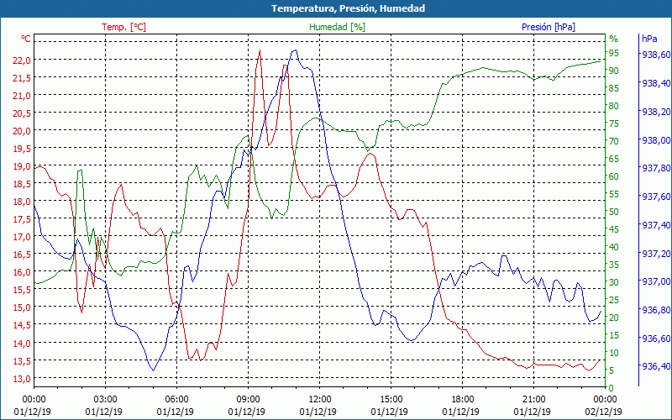Click the 14,0 temperature axis value
This screenshot has width=672, height=420.
[22, 343]
